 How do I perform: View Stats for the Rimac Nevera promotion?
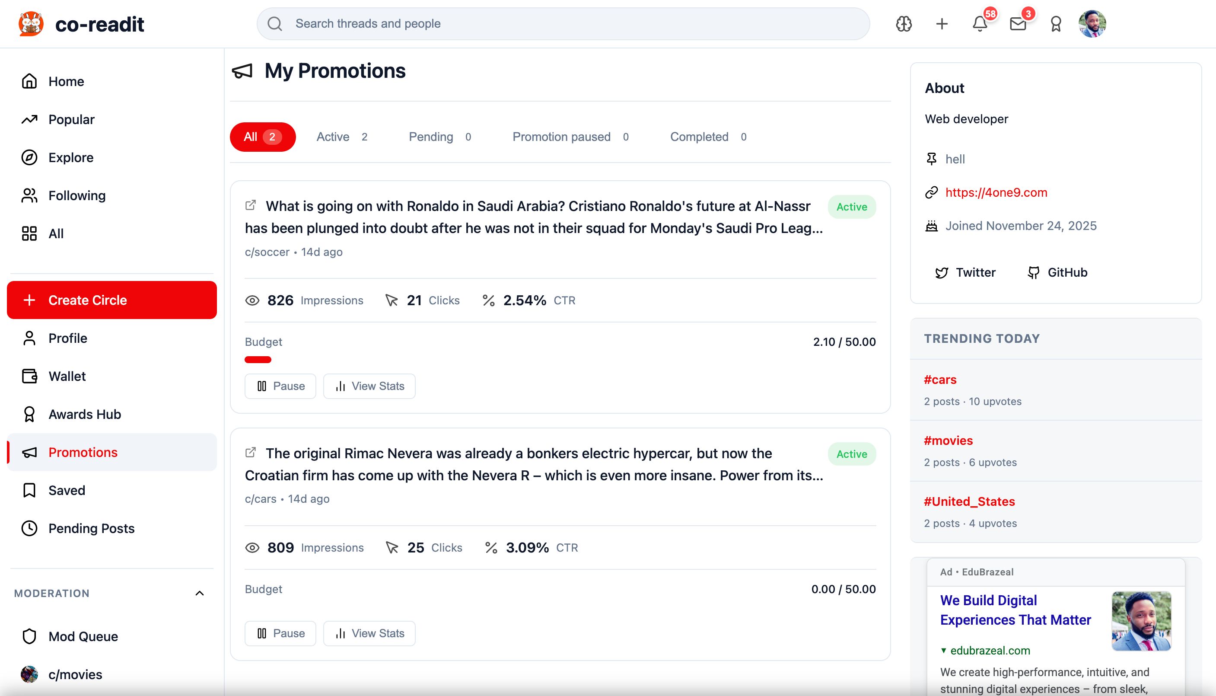pyautogui.click(x=369, y=633)
